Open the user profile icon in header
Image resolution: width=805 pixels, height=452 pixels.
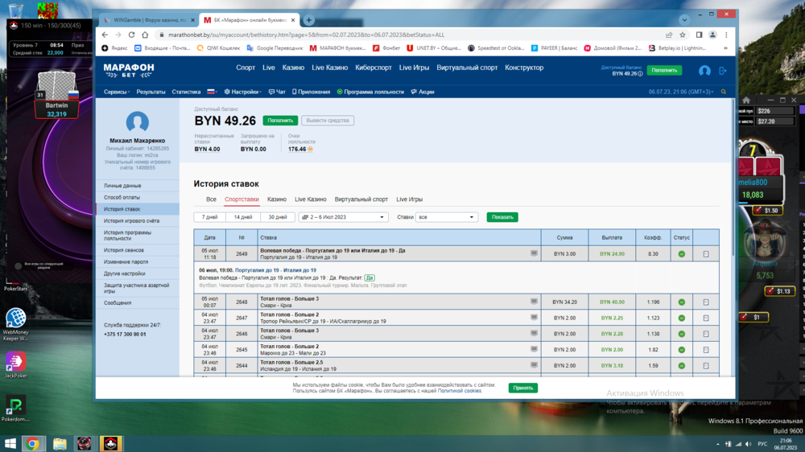click(x=704, y=71)
